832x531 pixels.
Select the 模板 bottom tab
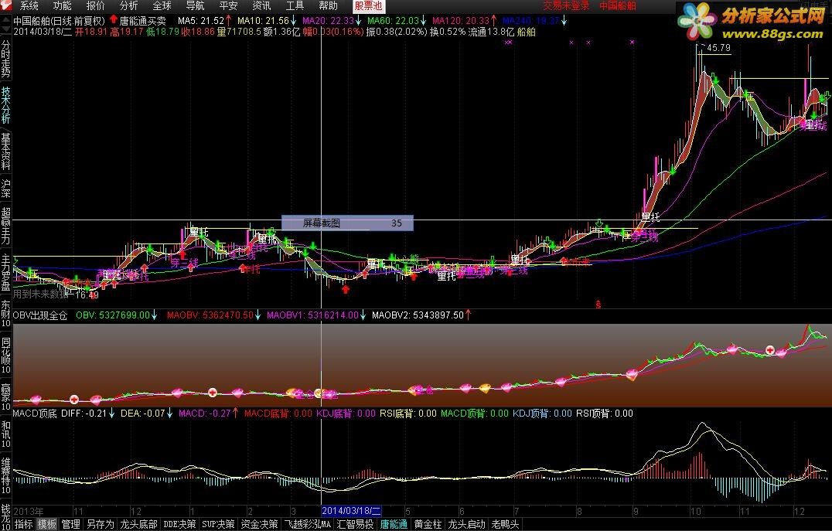[46, 525]
